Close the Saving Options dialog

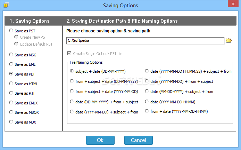[233, 4]
